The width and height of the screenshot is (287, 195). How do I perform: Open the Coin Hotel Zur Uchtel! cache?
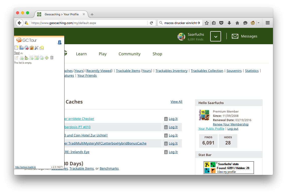(x=86, y=135)
